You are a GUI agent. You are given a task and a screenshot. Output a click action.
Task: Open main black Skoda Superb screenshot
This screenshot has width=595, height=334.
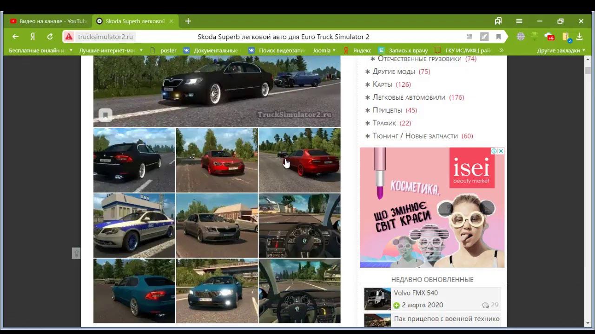(217, 91)
